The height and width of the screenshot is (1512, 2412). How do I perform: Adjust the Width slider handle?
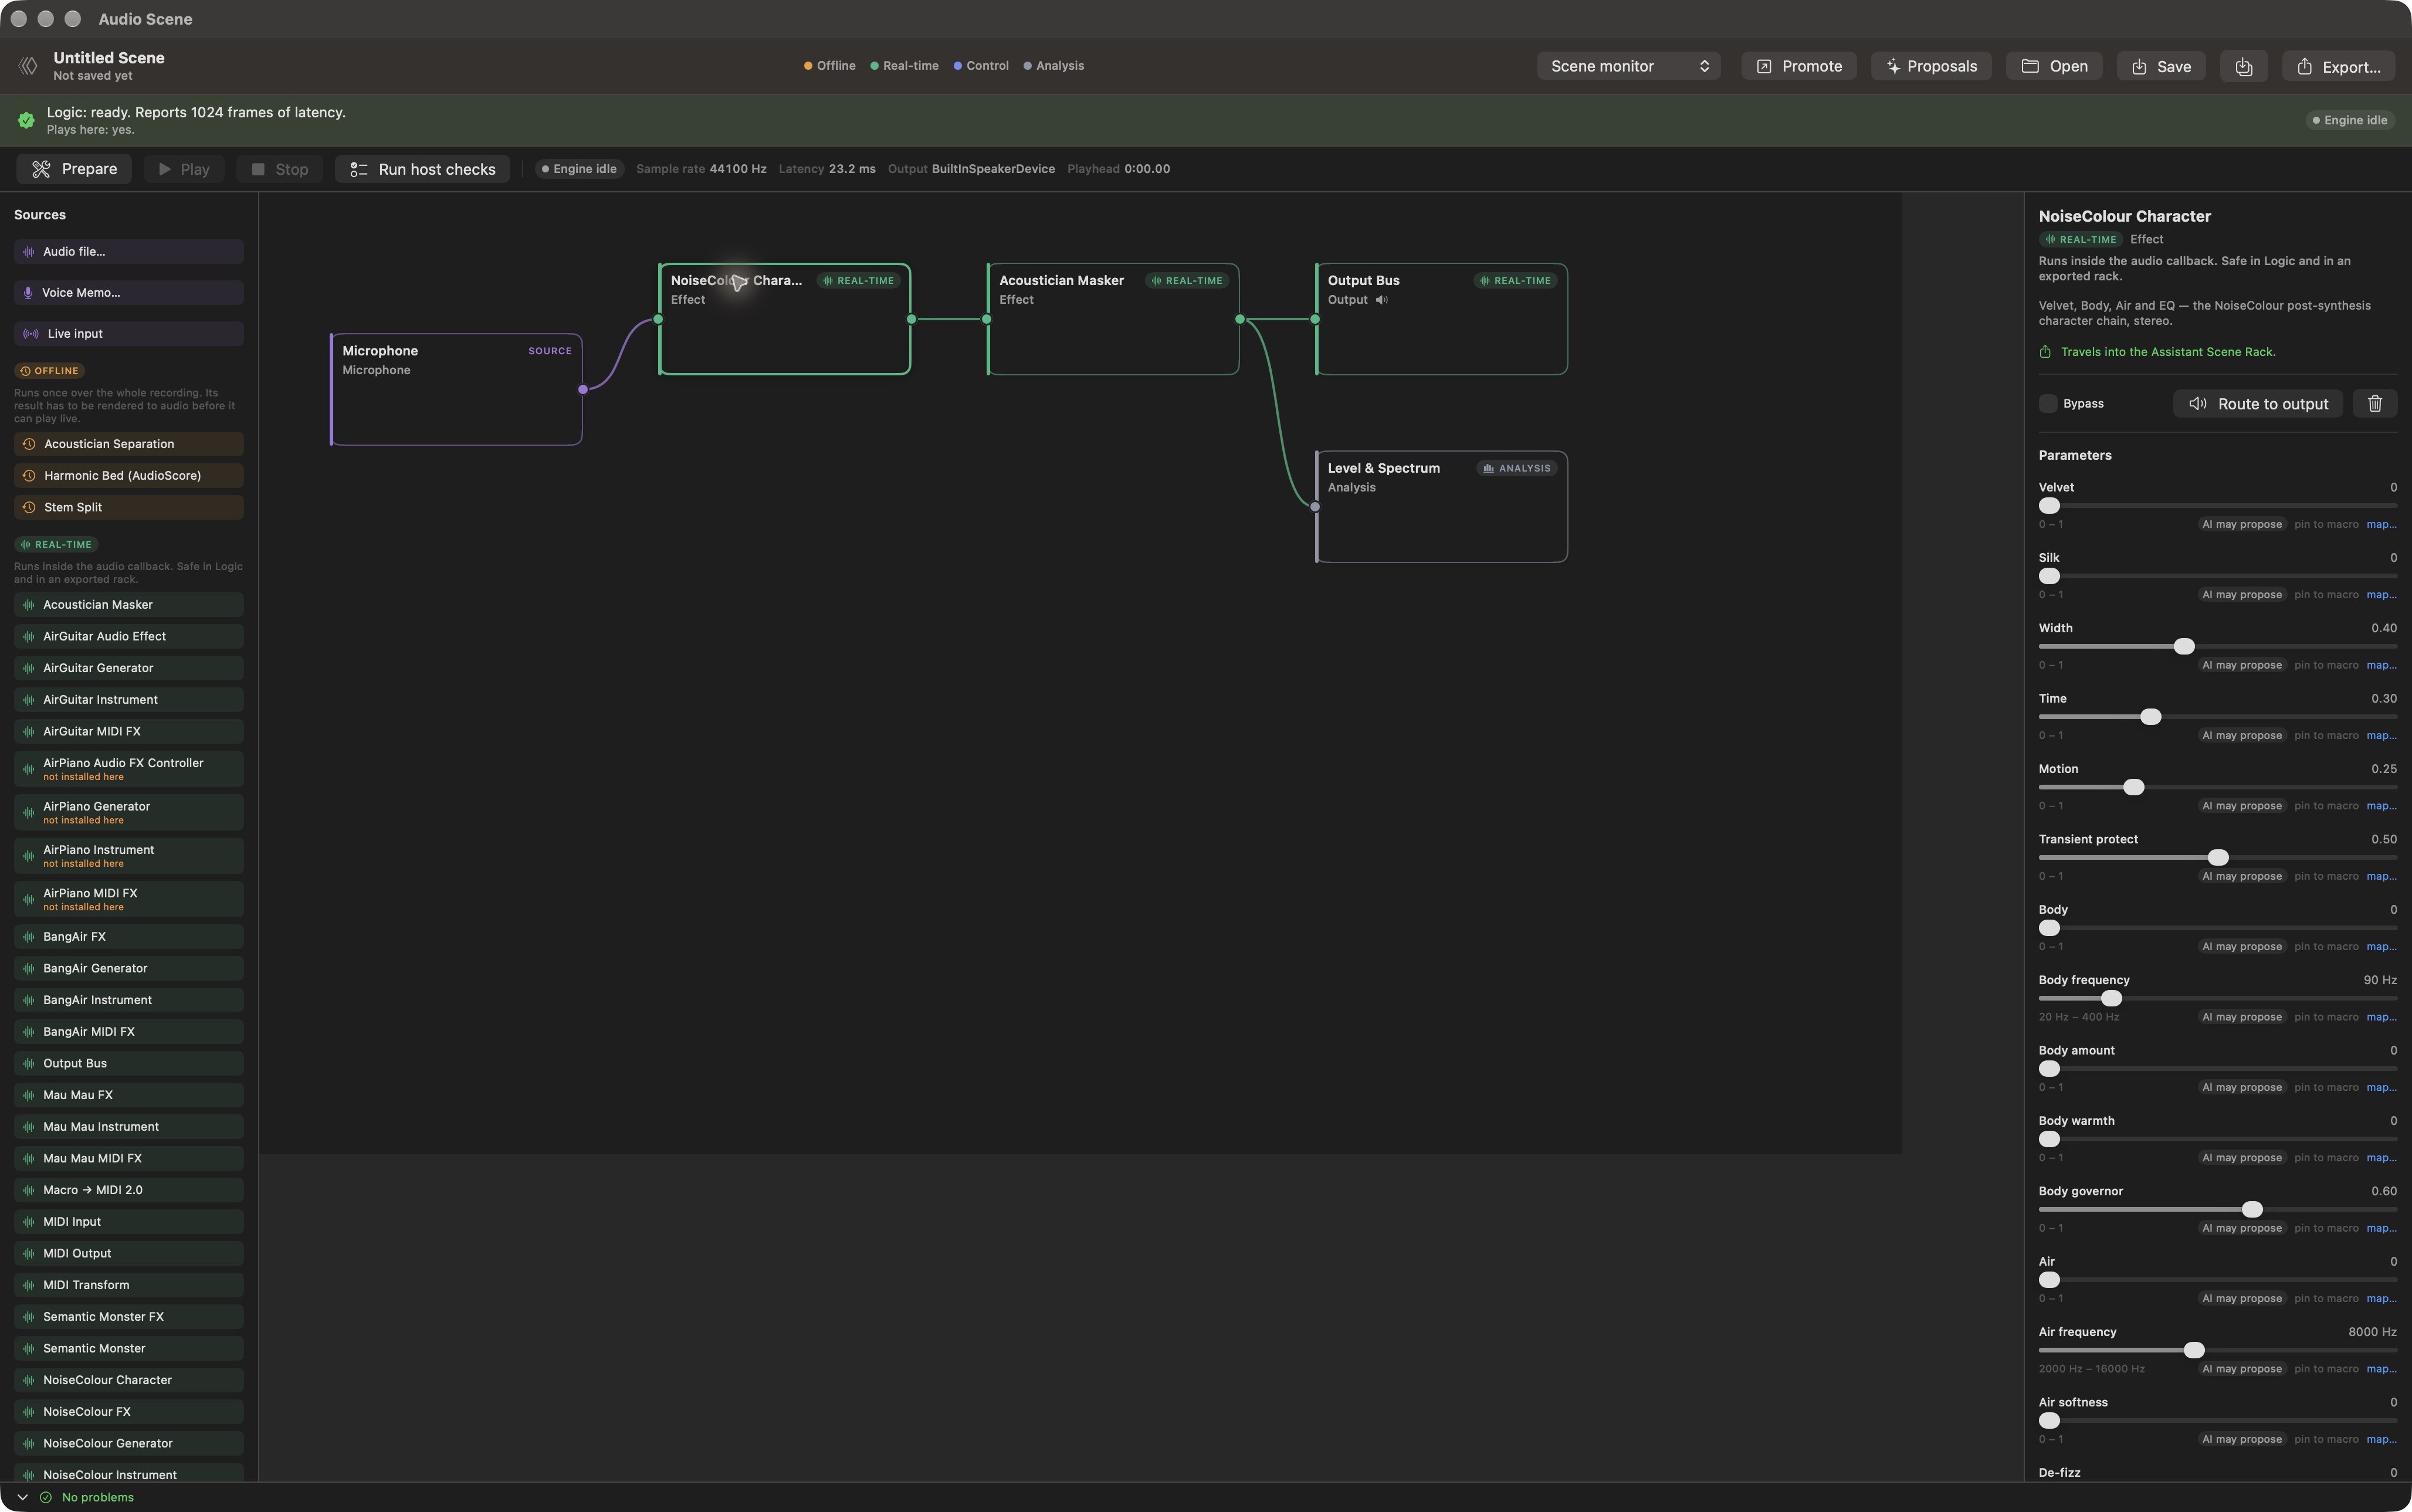pyautogui.click(x=2184, y=647)
